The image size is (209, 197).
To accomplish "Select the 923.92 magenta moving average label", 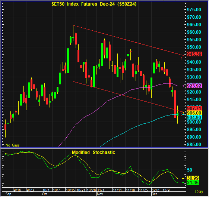I will pyautogui.click(x=194, y=86).
